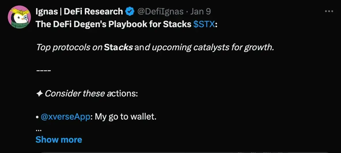This screenshot has height=153, width=341.
Task: Click the blue verified badge
Action: pyautogui.click(x=130, y=12)
